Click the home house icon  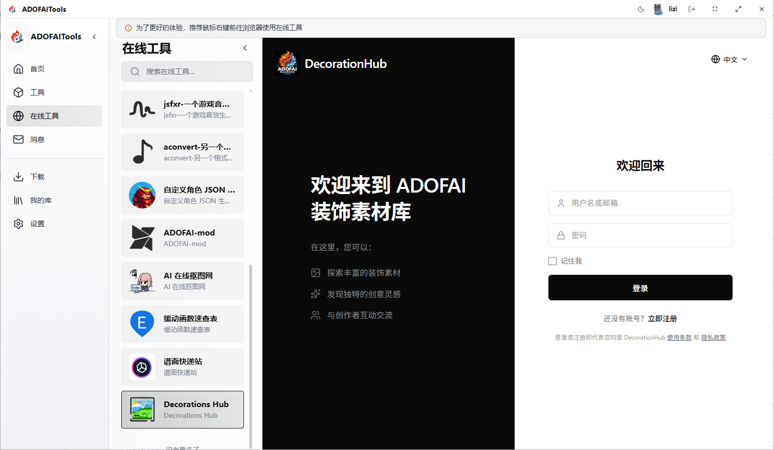18,69
